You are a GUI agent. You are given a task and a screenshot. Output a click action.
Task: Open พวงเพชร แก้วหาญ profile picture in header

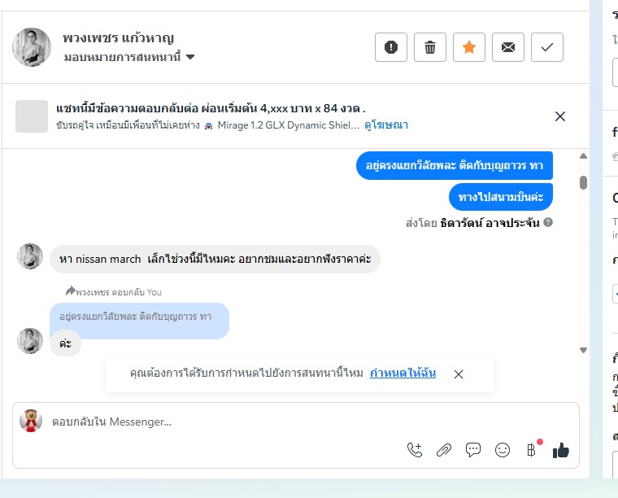pyautogui.click(x=32, y=47)
